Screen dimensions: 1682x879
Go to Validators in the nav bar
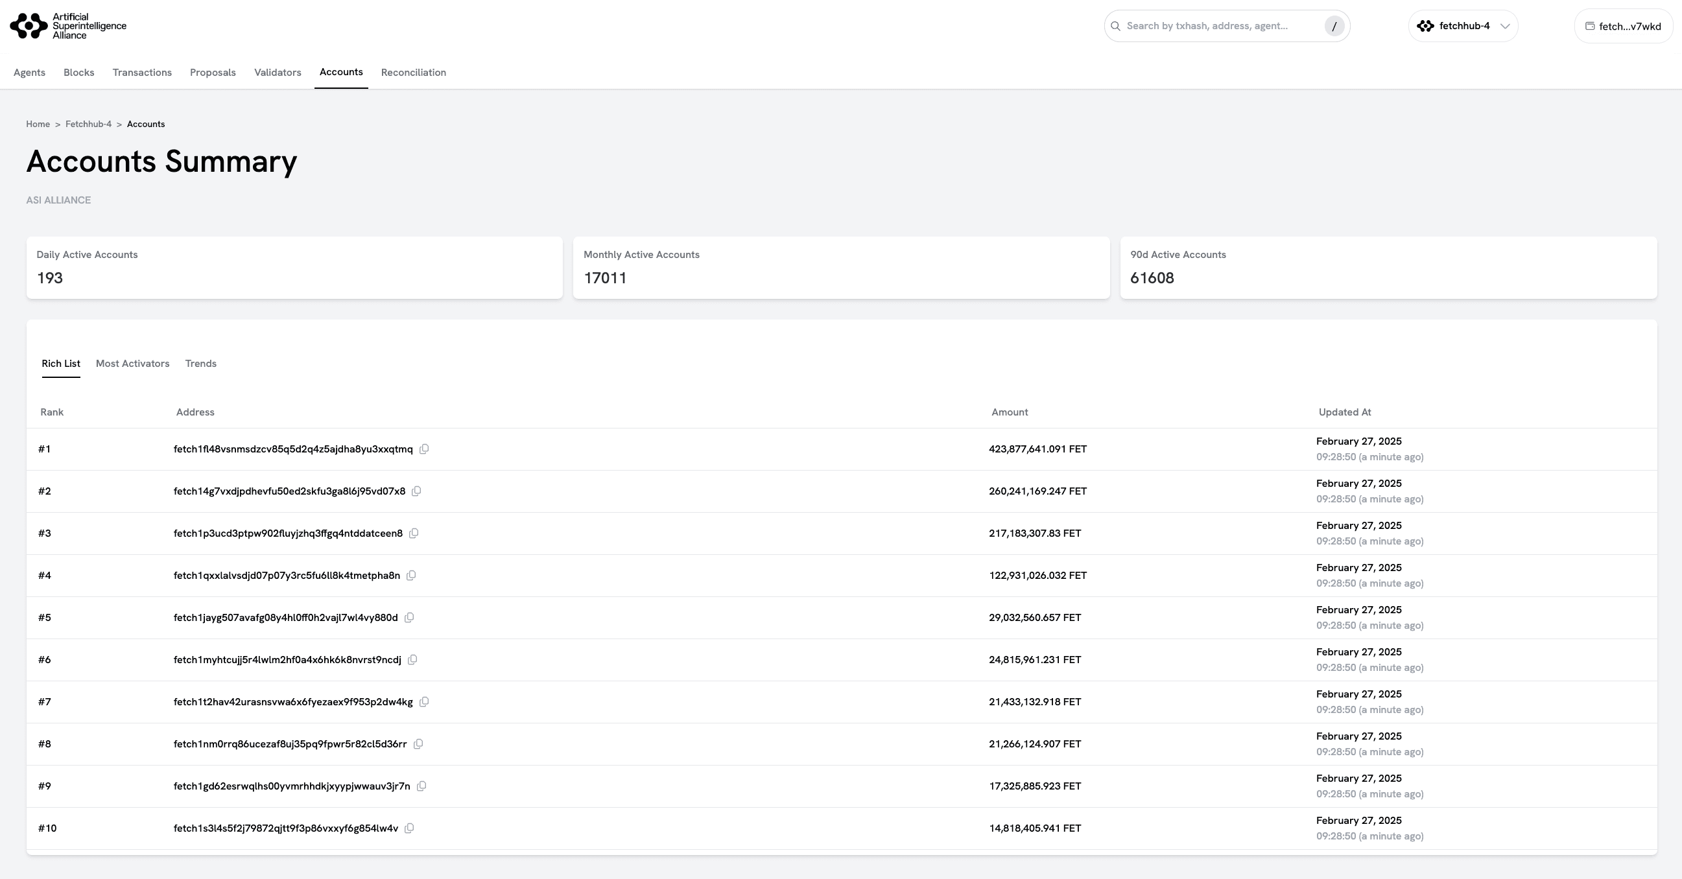(x=278, y=73)
